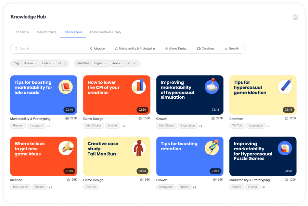This screenshot has height=206, width=308.
Task: Open the Creative case study Tall Man Run video
Action: click(x=117, y=156)
